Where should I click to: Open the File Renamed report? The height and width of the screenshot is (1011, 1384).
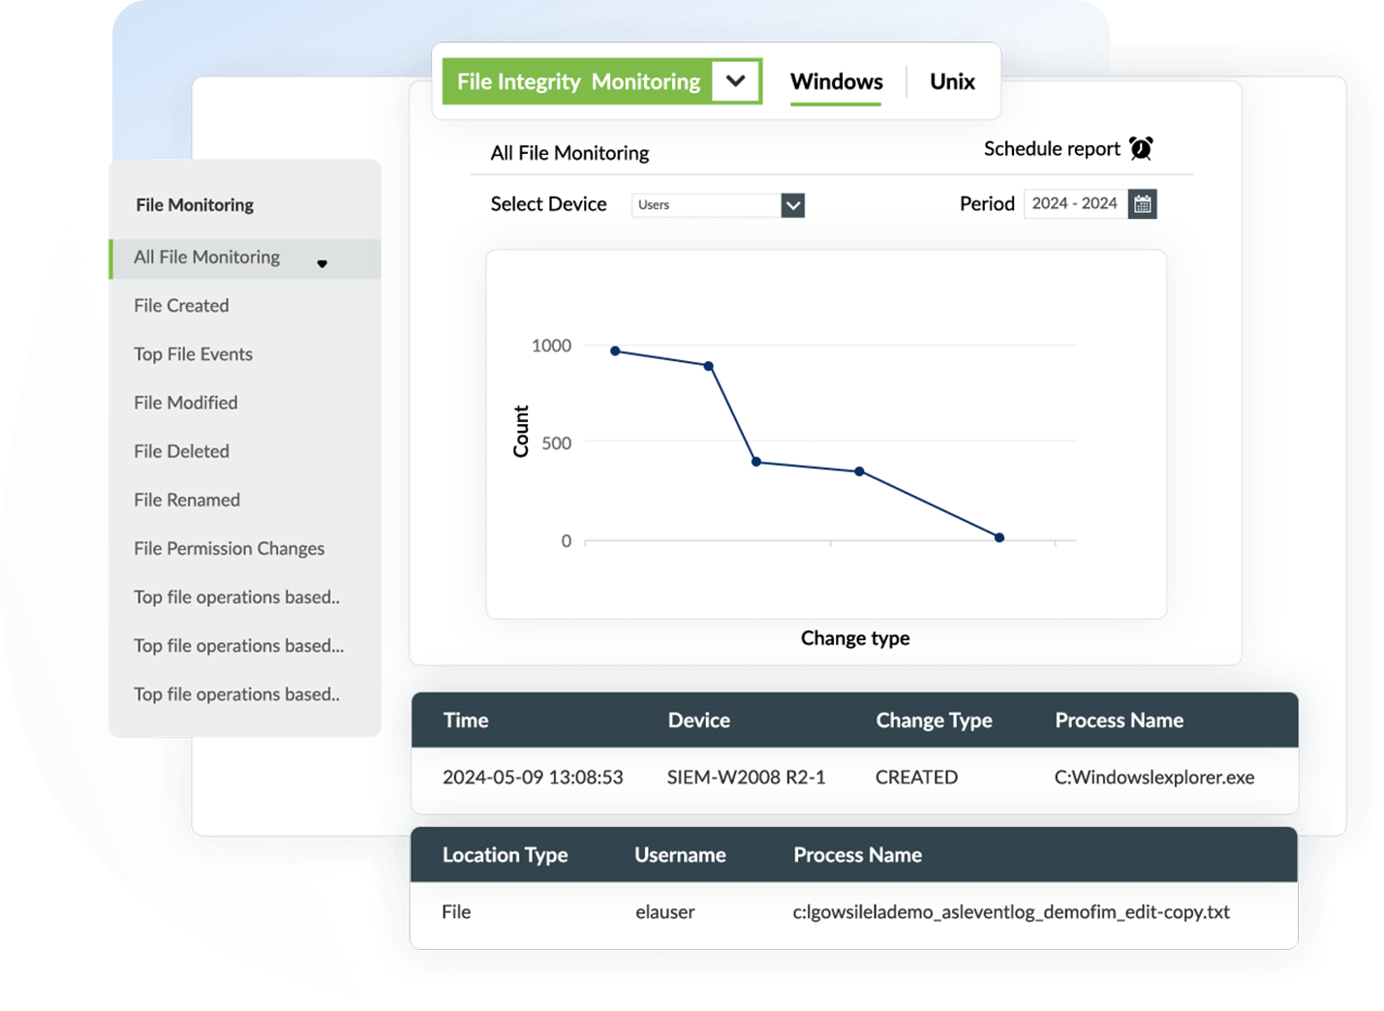(187, 500)
